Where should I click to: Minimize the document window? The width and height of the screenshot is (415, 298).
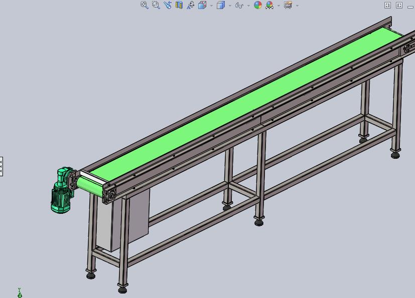(411, 7)
